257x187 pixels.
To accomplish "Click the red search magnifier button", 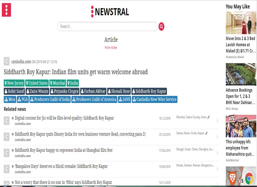I will 161,27.
